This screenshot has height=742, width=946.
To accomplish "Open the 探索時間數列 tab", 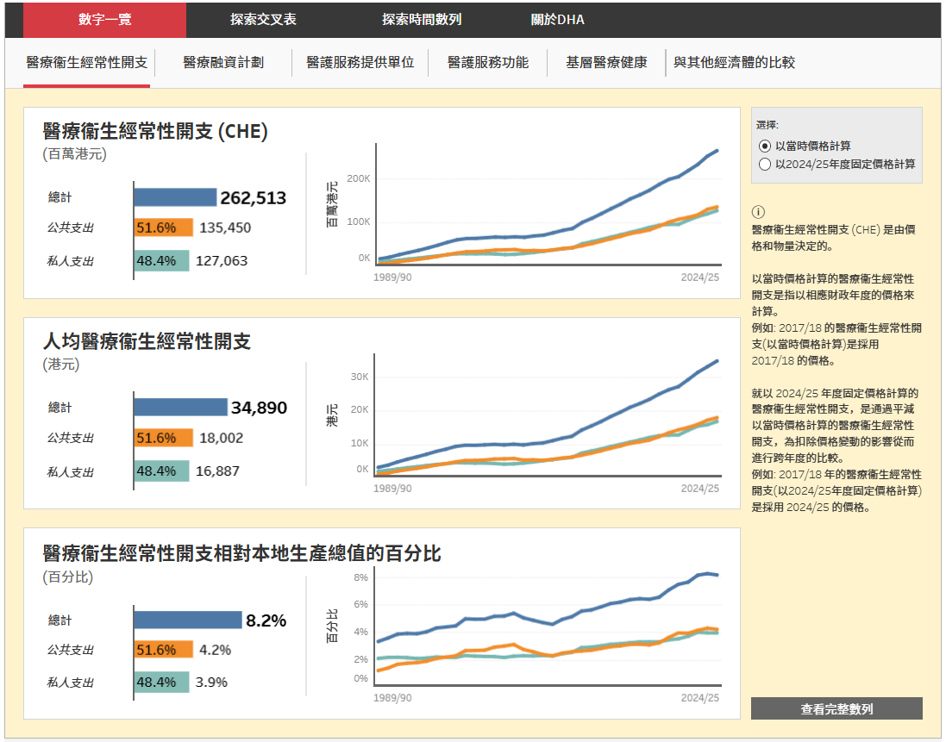I will pyautogui.click(x=422, y=19).
